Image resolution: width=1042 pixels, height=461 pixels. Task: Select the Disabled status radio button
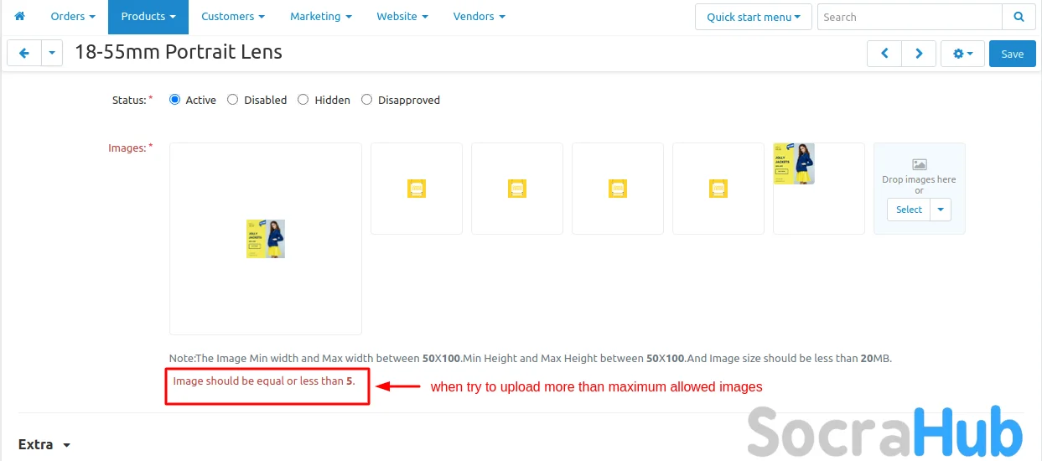pos(233,100)
